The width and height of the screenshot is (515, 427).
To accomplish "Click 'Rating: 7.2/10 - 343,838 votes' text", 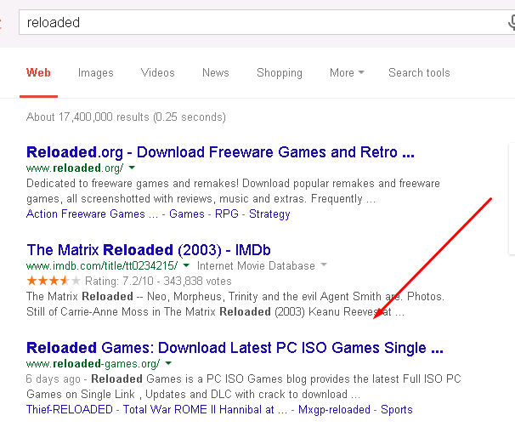I will (x=158, y=281).
